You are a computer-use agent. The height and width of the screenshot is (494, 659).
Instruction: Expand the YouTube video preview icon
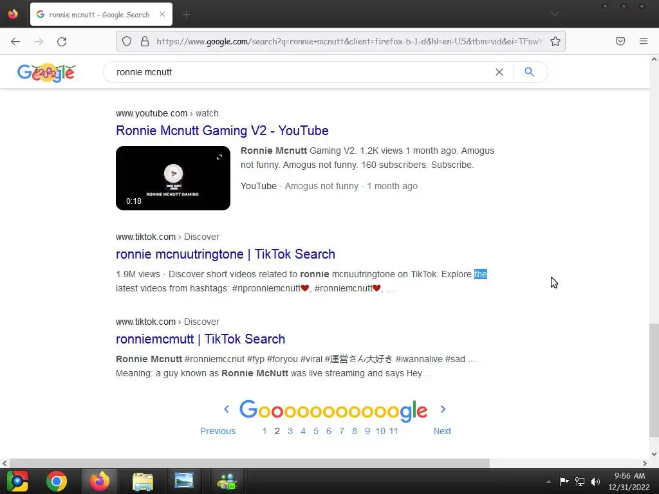click(219, 157)
